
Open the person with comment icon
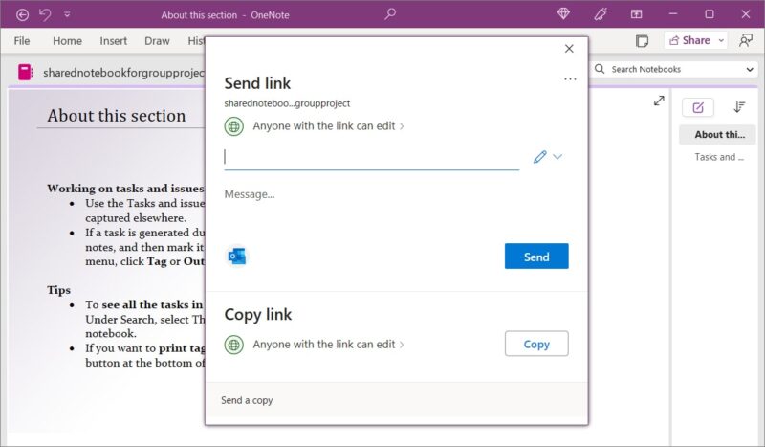[746, 40]
